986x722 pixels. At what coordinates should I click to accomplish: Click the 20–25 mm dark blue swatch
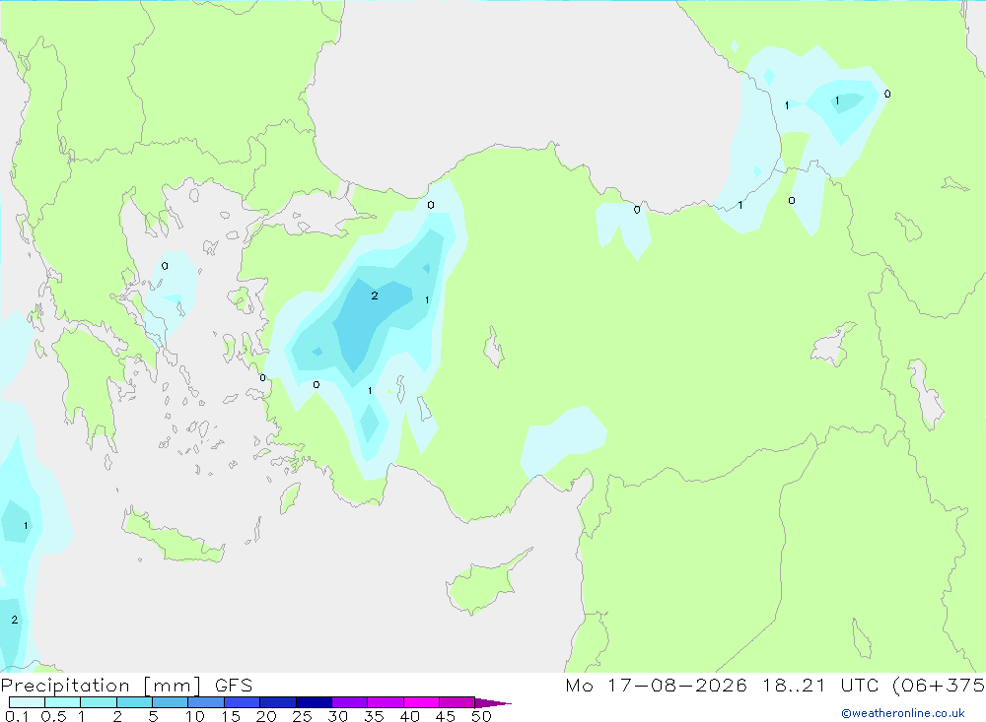point(278,702)
